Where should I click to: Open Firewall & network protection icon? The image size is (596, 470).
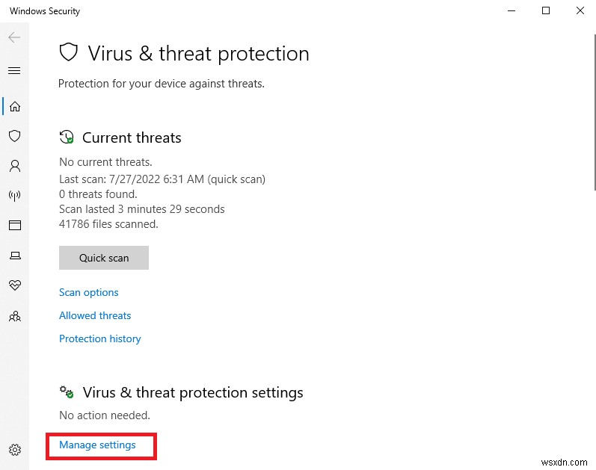point(14,196)
